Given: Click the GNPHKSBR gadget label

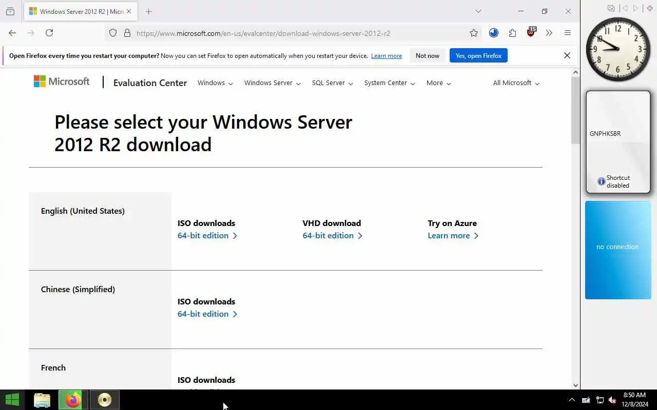Looking at the screenshot, I should tap(605, 134).
